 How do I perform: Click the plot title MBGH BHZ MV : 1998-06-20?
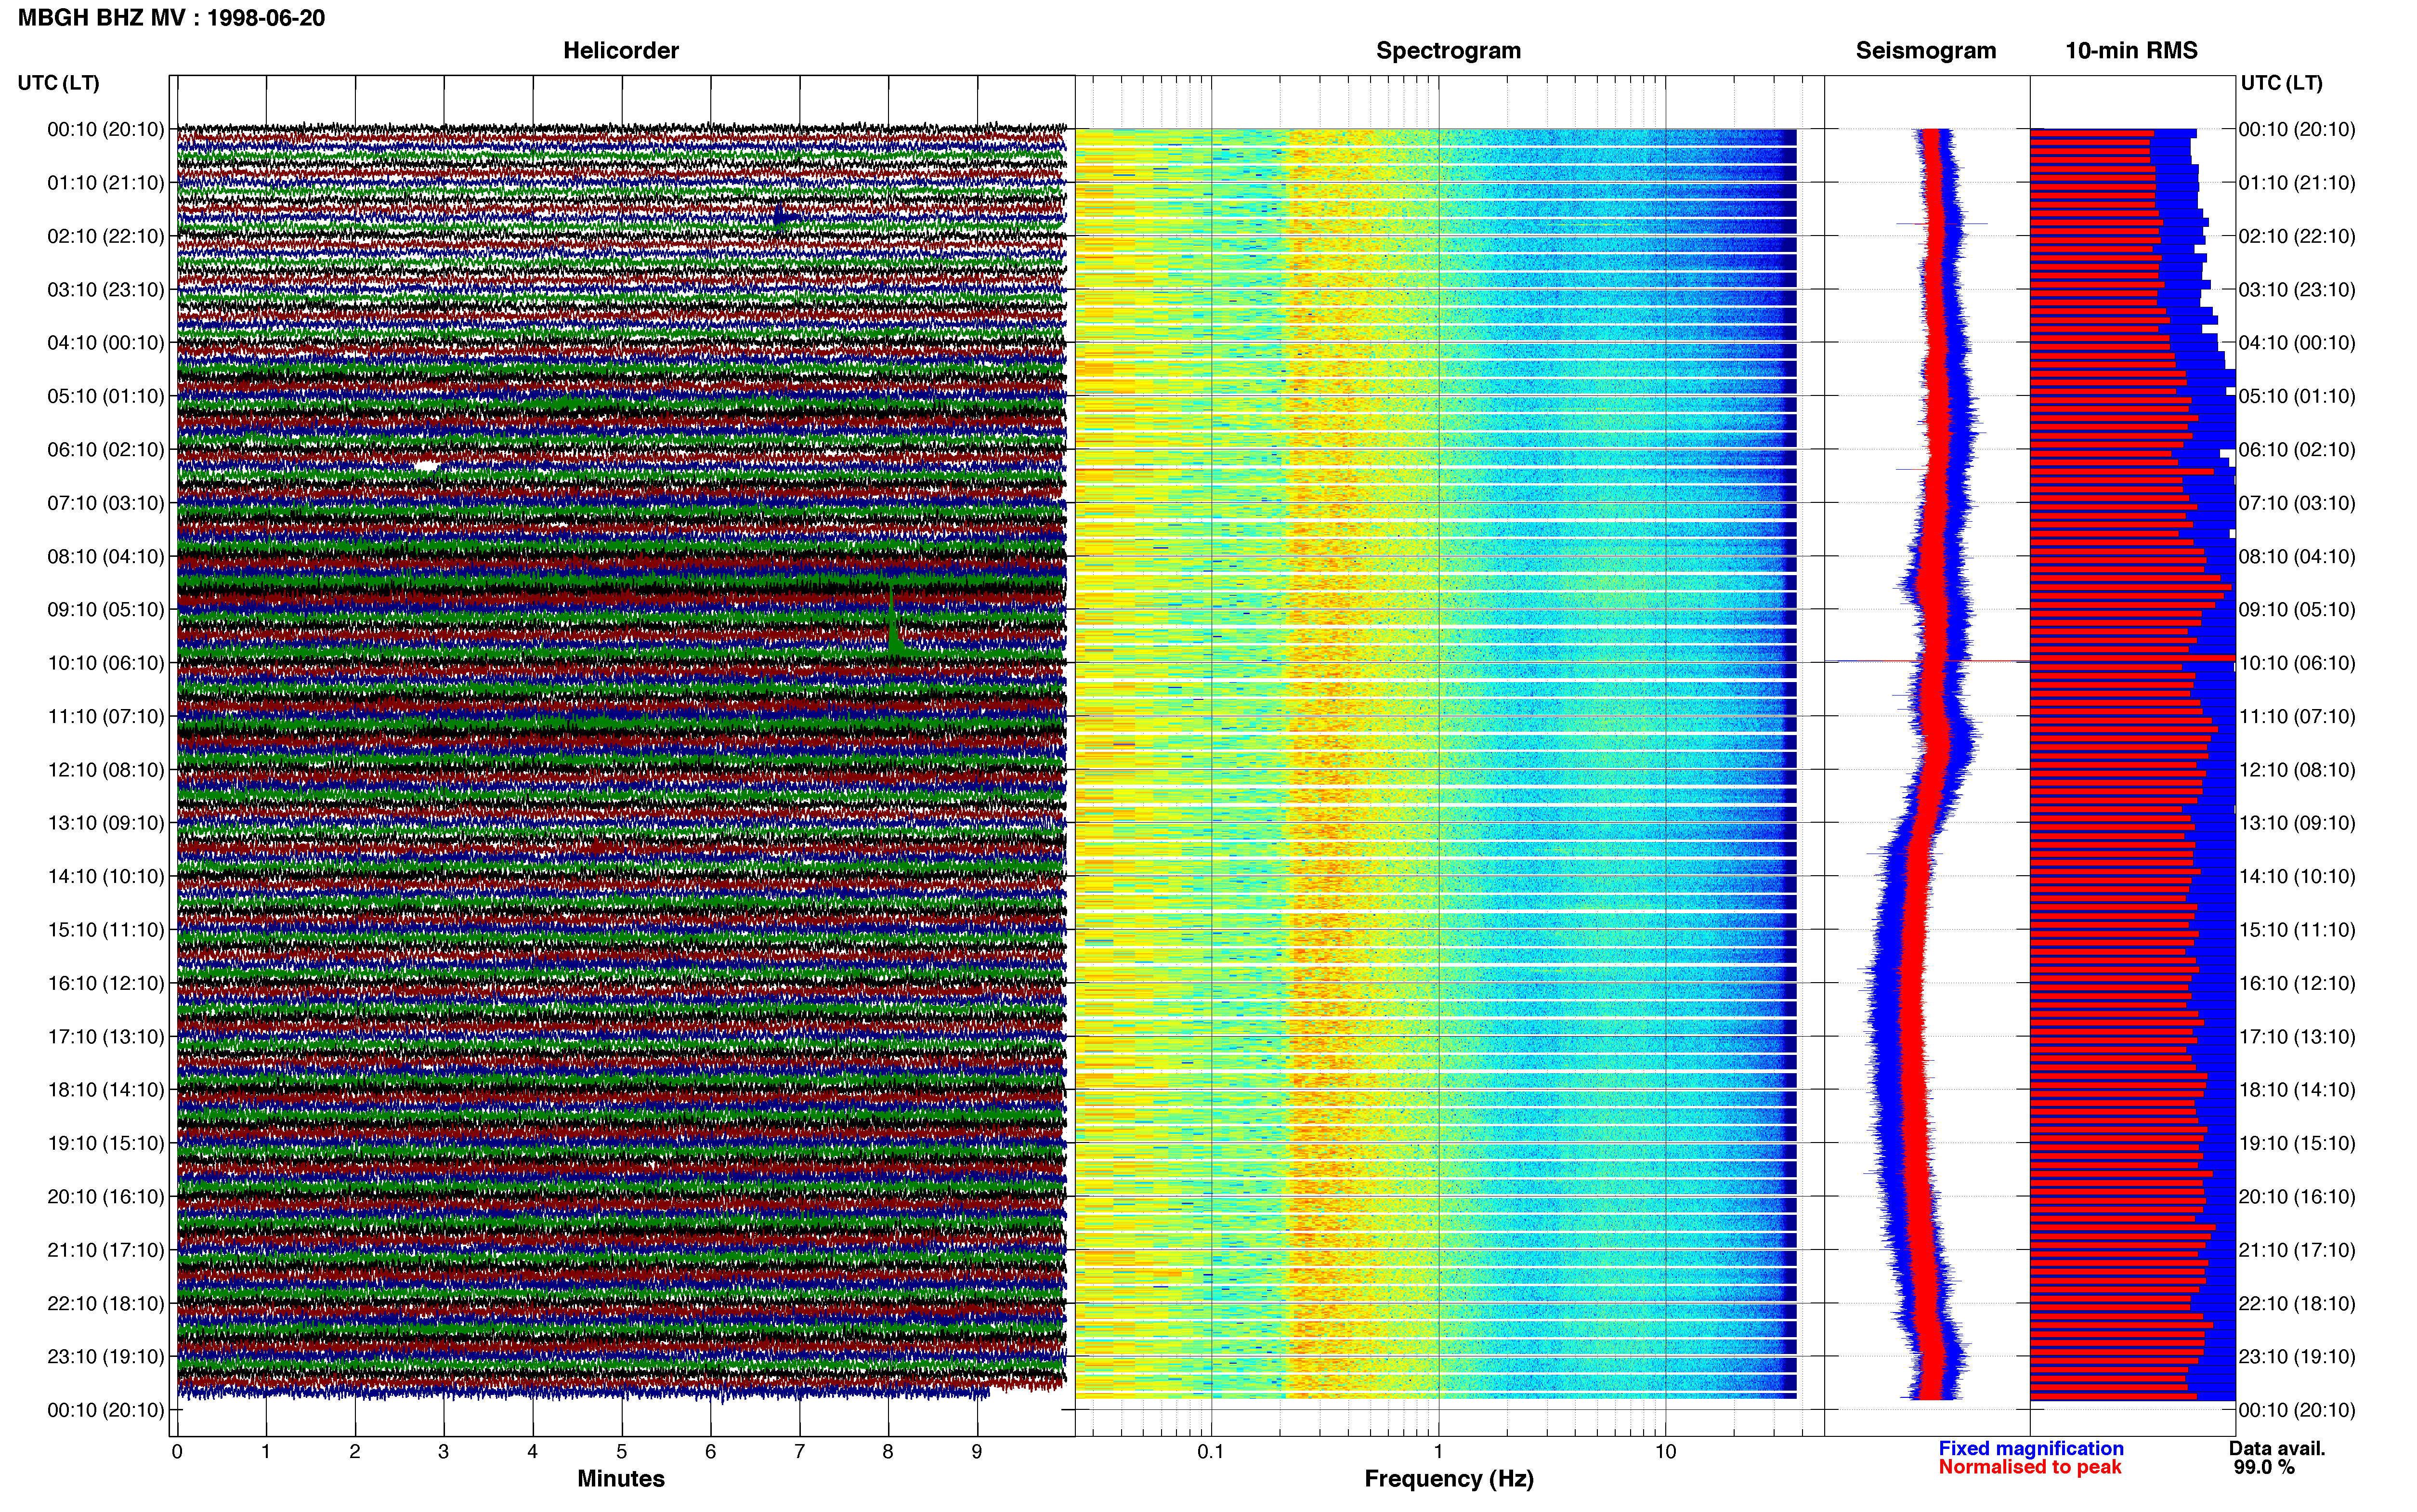pyautogui.click(x=171, y=18)
